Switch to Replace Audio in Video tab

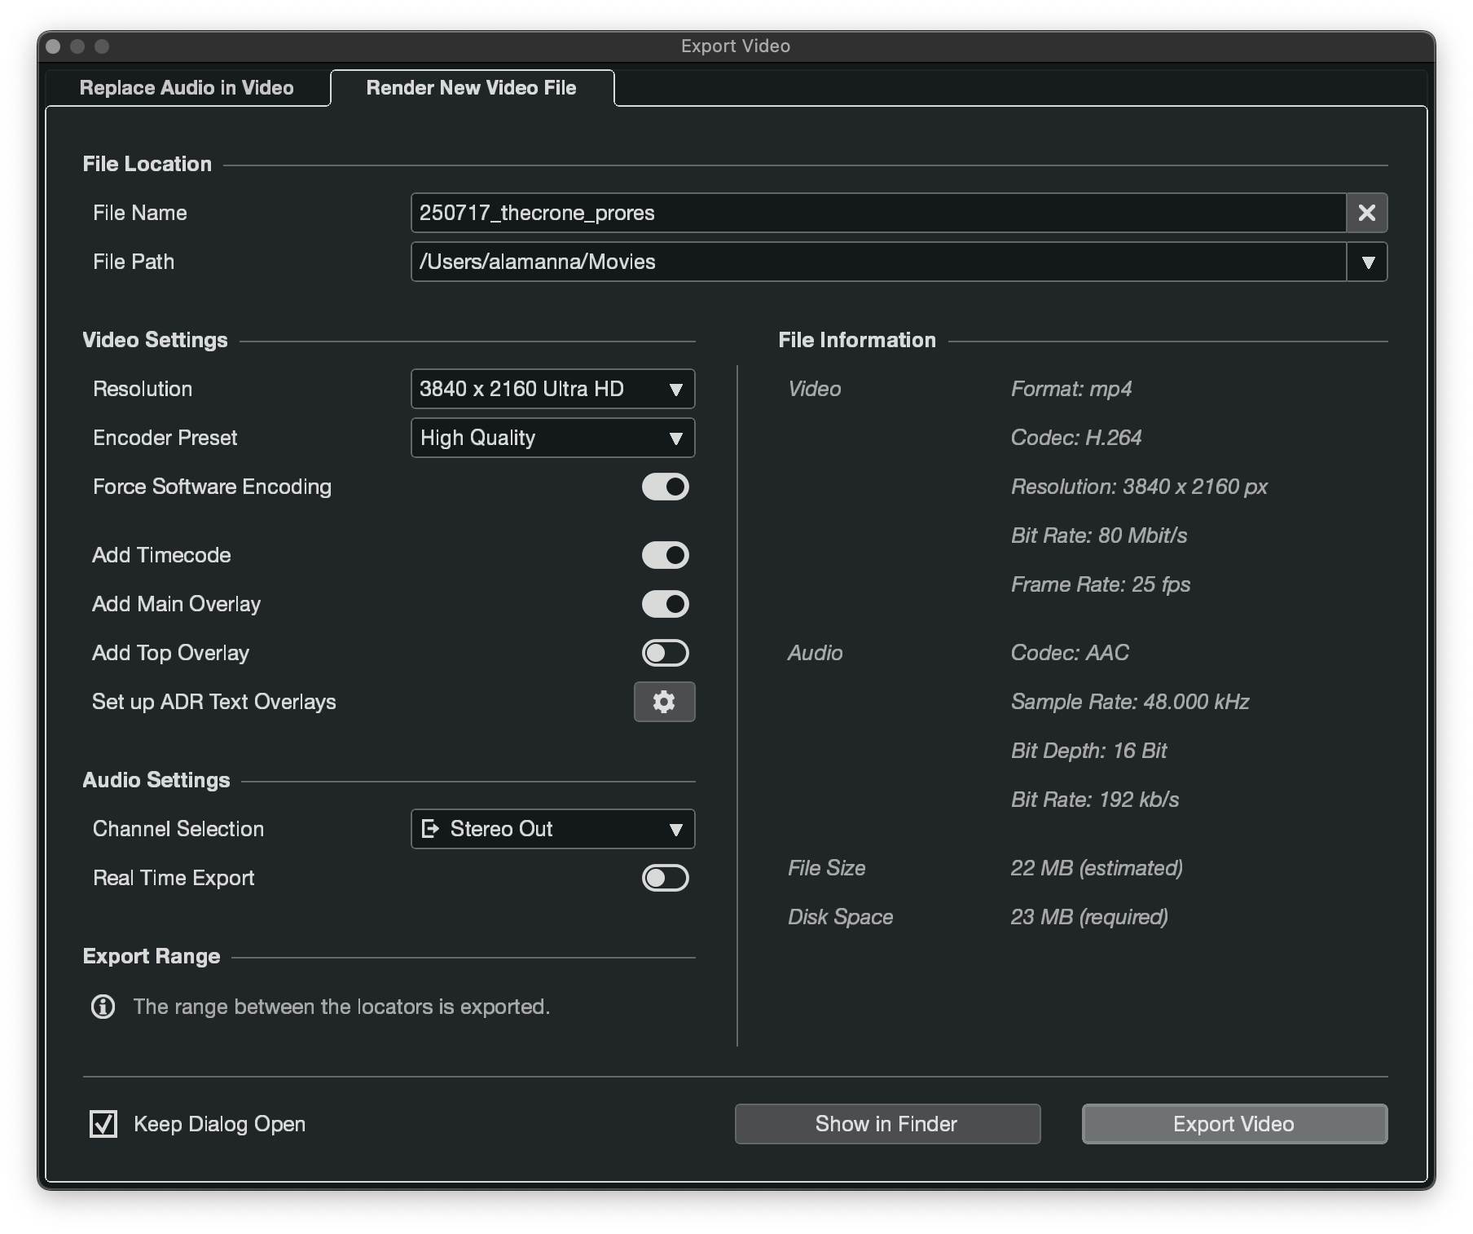187,88
